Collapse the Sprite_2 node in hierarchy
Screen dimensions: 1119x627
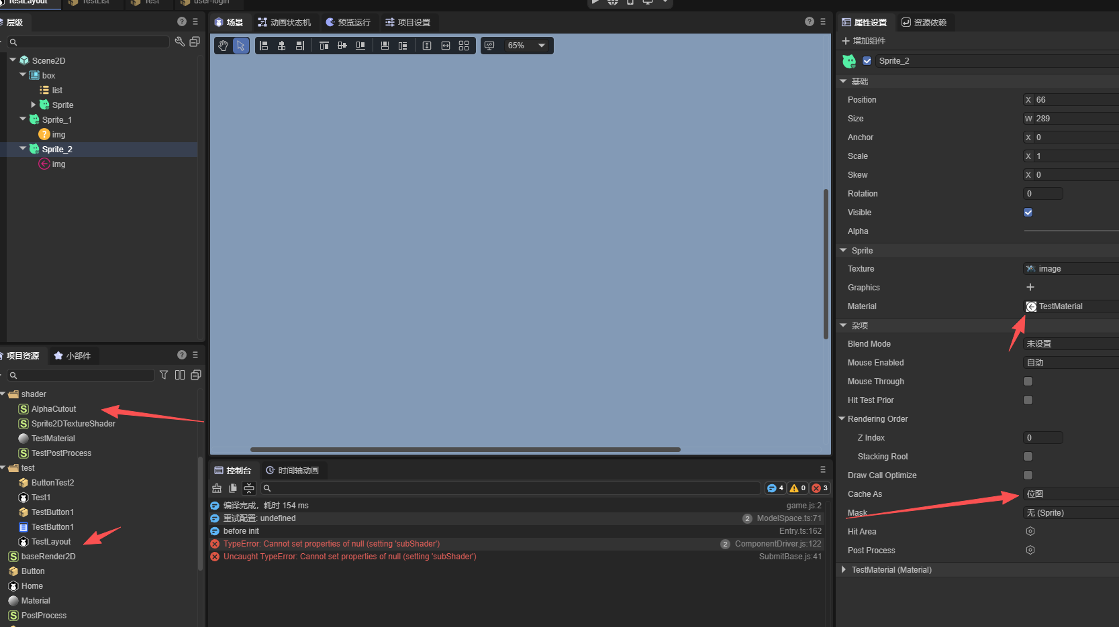tap(23, 149)
